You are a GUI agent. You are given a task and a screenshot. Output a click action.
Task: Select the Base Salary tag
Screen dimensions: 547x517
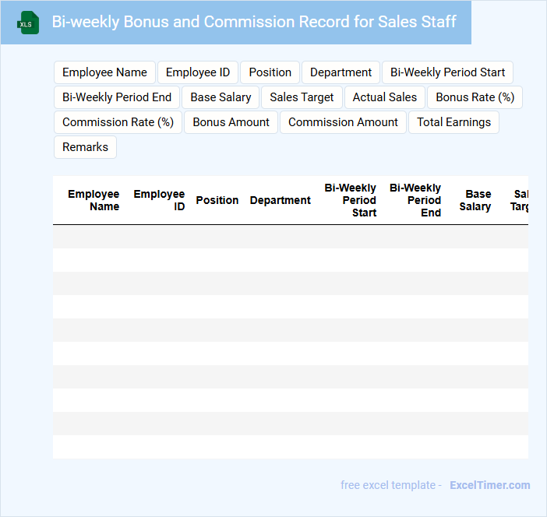(221, 97)
